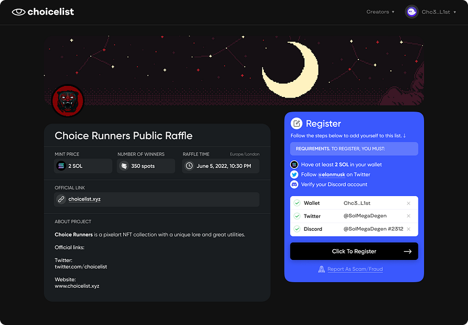Click the Click To Register button
The width and height of the screenshot is (468, 325).
[354, 251]
